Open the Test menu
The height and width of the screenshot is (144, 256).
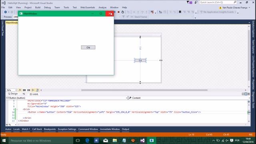click(x=75, y=8)
